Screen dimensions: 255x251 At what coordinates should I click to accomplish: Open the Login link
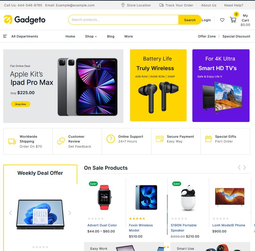click(x=206, y=20)
